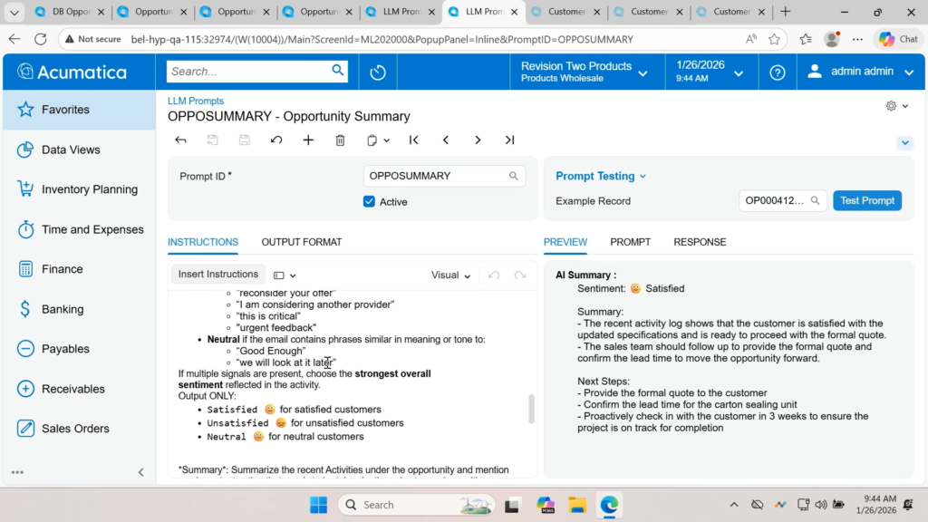
Task: Follow the LLM Prompts breadcrumb link
Action: point(196,101)
